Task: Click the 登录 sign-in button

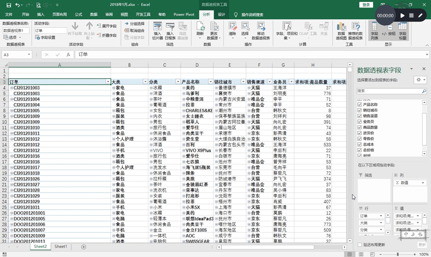Action: [366, 5]
